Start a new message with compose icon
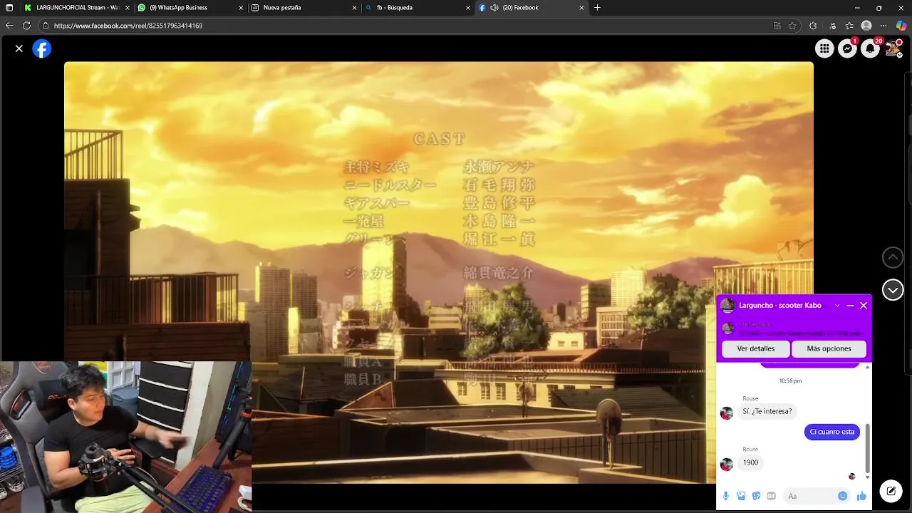Viewport: 912px width, 513px height. coord(891,491)
